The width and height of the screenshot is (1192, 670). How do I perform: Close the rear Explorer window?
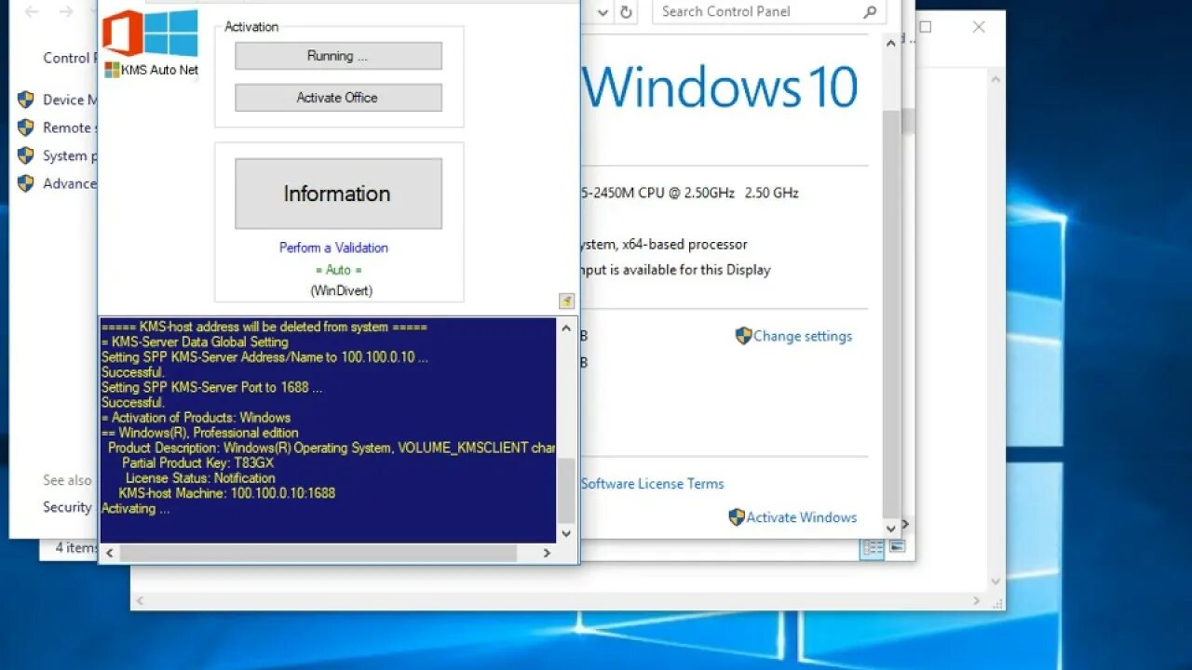(x=979, y=27)
